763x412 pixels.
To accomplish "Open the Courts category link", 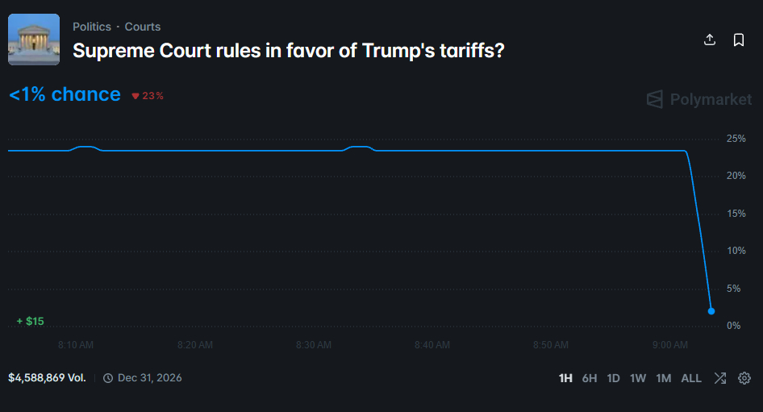I will pos(143,27).
